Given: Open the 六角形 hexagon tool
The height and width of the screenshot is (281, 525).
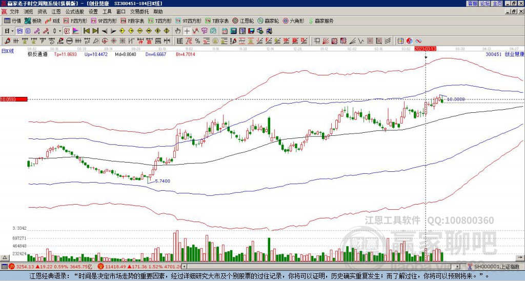Looking at the screenshot, I should (294, 21).
